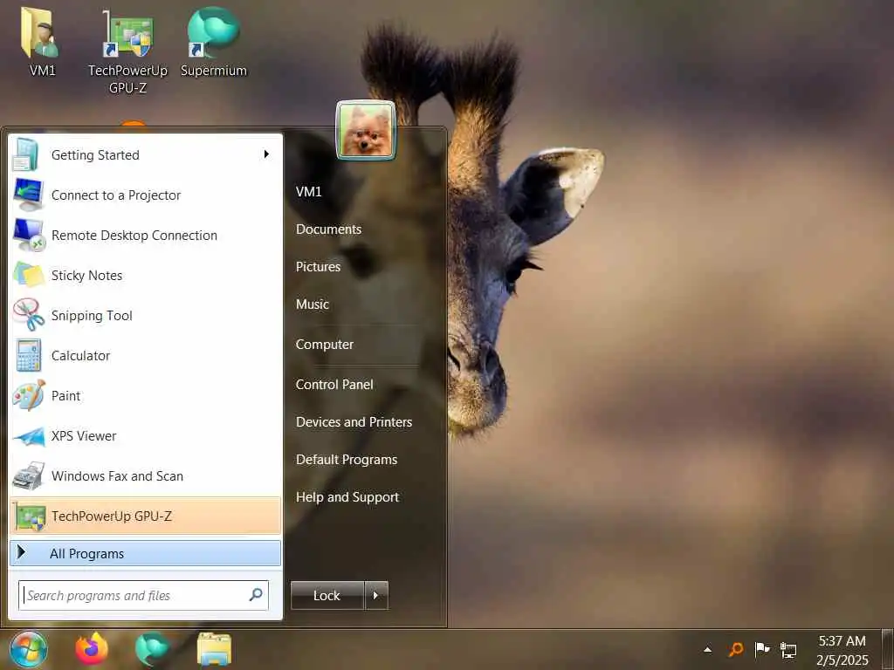This screenshot has height=670, width=894.
Task: Click the Windows Fax and Scan icon
Action: (29, 475)
